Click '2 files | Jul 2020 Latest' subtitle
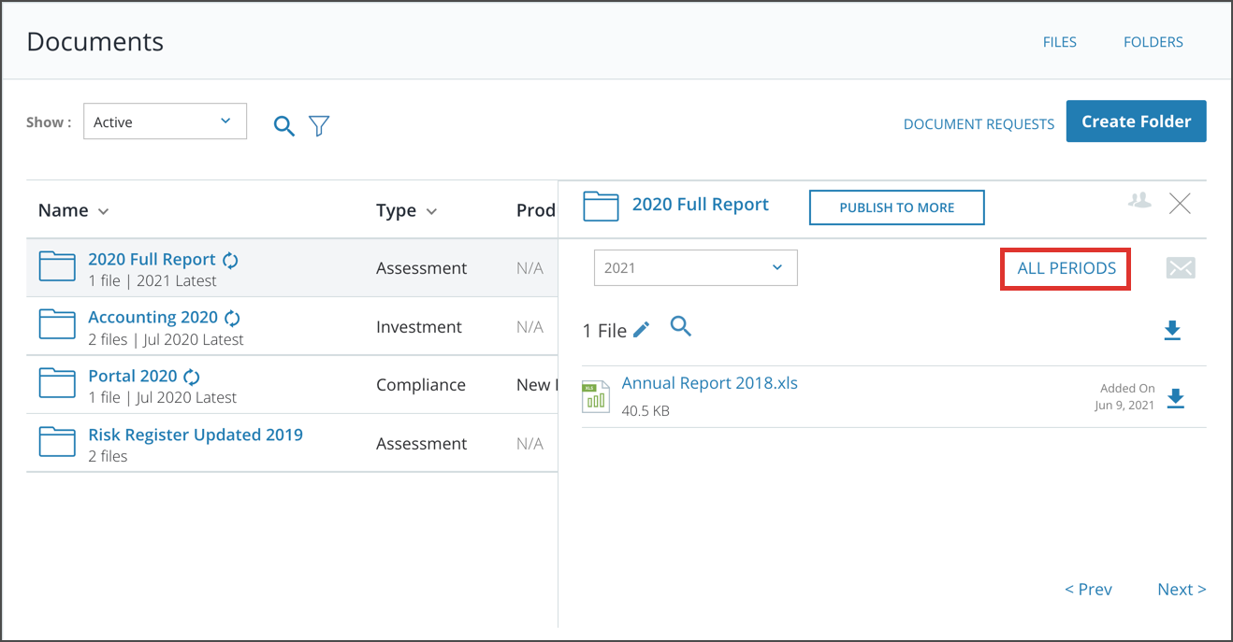Screen dimensions: 1233x642 point(166,339)
